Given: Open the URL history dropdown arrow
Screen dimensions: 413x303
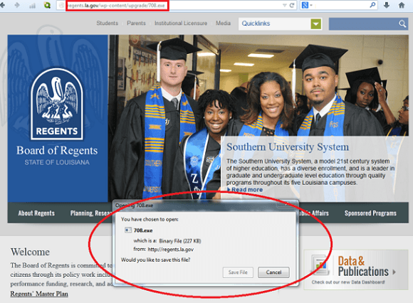Looking at the screenshot, I should point(284,5).
